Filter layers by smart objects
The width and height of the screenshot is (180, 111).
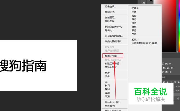178,82
